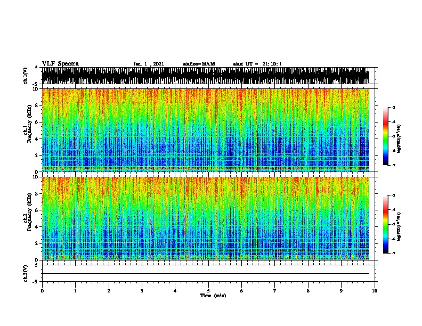Click the time axis tick label "6"
The height and width of the screenshot is (326, 422).
(x=242, y=290)
